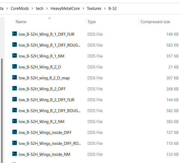Click 307 KB compressed size cell
Screen dimensions: 181x163
(x=172, y=78)
